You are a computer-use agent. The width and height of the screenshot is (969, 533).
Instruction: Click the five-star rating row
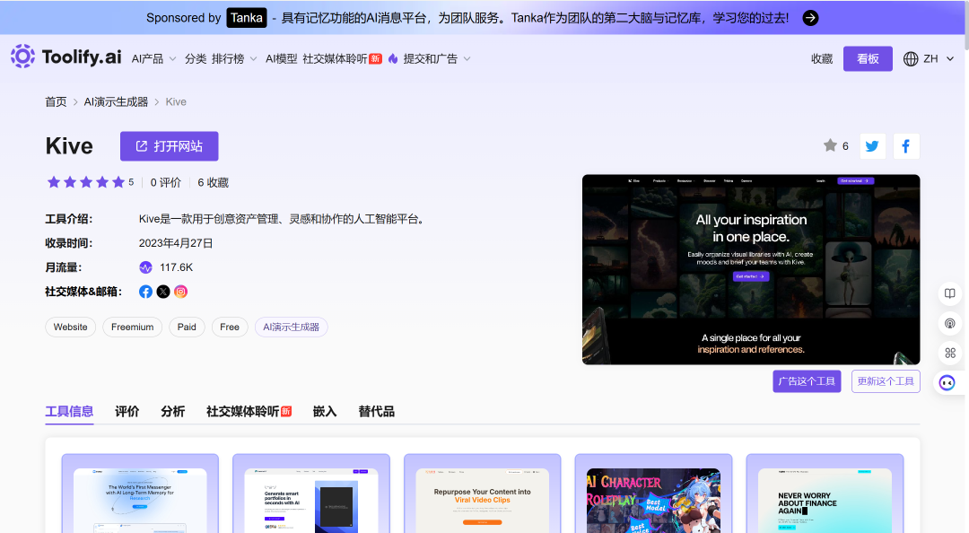click(x=86, y=182)
